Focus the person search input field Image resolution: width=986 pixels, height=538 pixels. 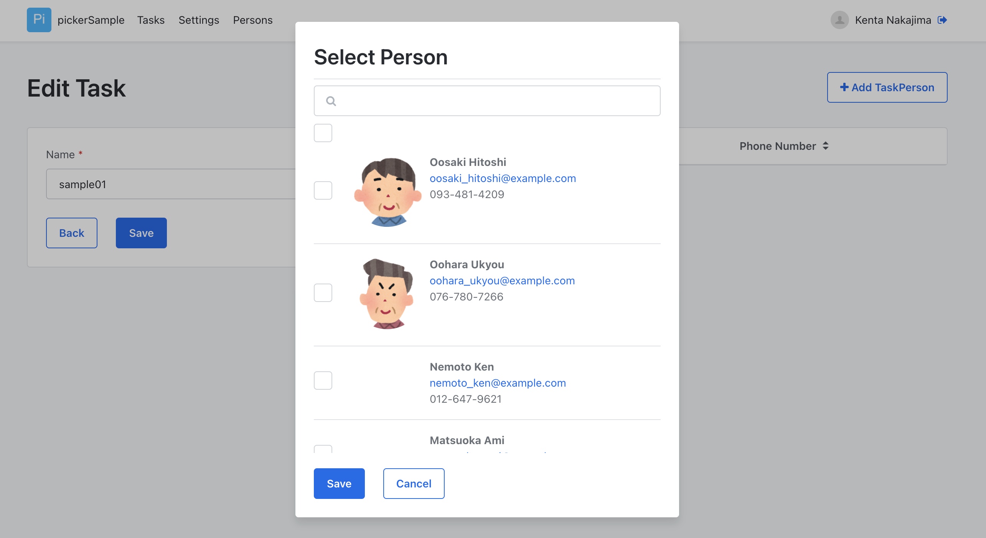[487, 101]
